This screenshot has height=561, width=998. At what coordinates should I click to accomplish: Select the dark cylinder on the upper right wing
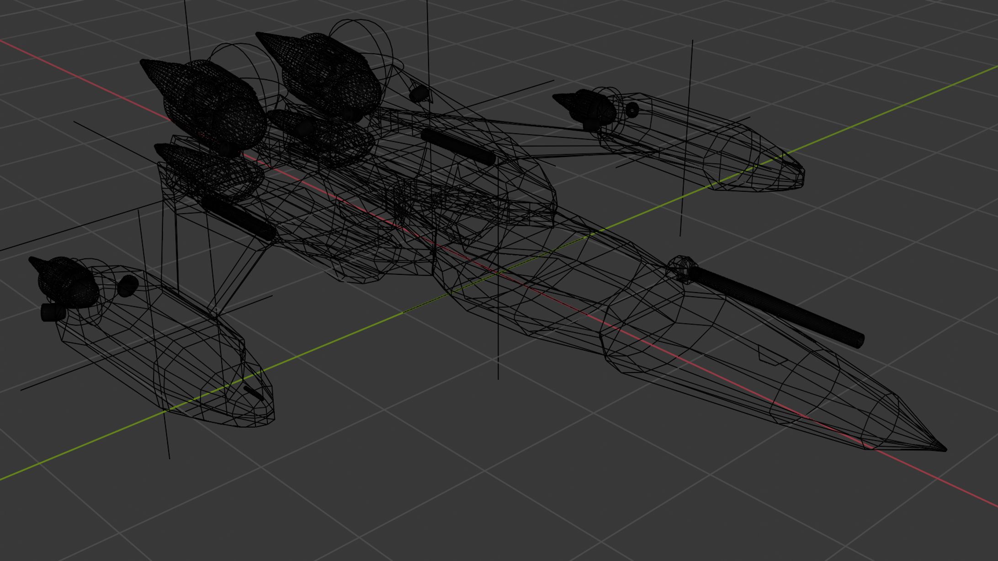(x=458, y=146)
